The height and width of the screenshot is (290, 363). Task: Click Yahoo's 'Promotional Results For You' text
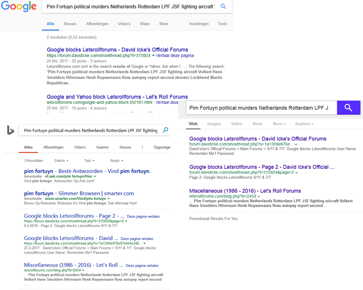tap(213, 219)
